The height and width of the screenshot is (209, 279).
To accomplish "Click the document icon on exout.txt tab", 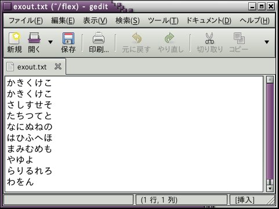I will click(10, 67).
